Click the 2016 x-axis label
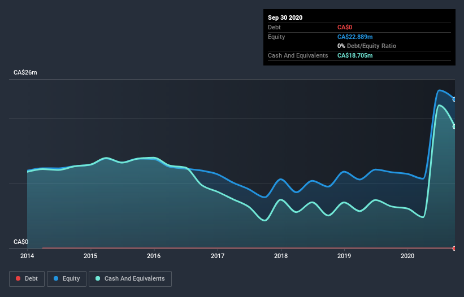This screenshot has width=464, height=297. click(154, 256)
